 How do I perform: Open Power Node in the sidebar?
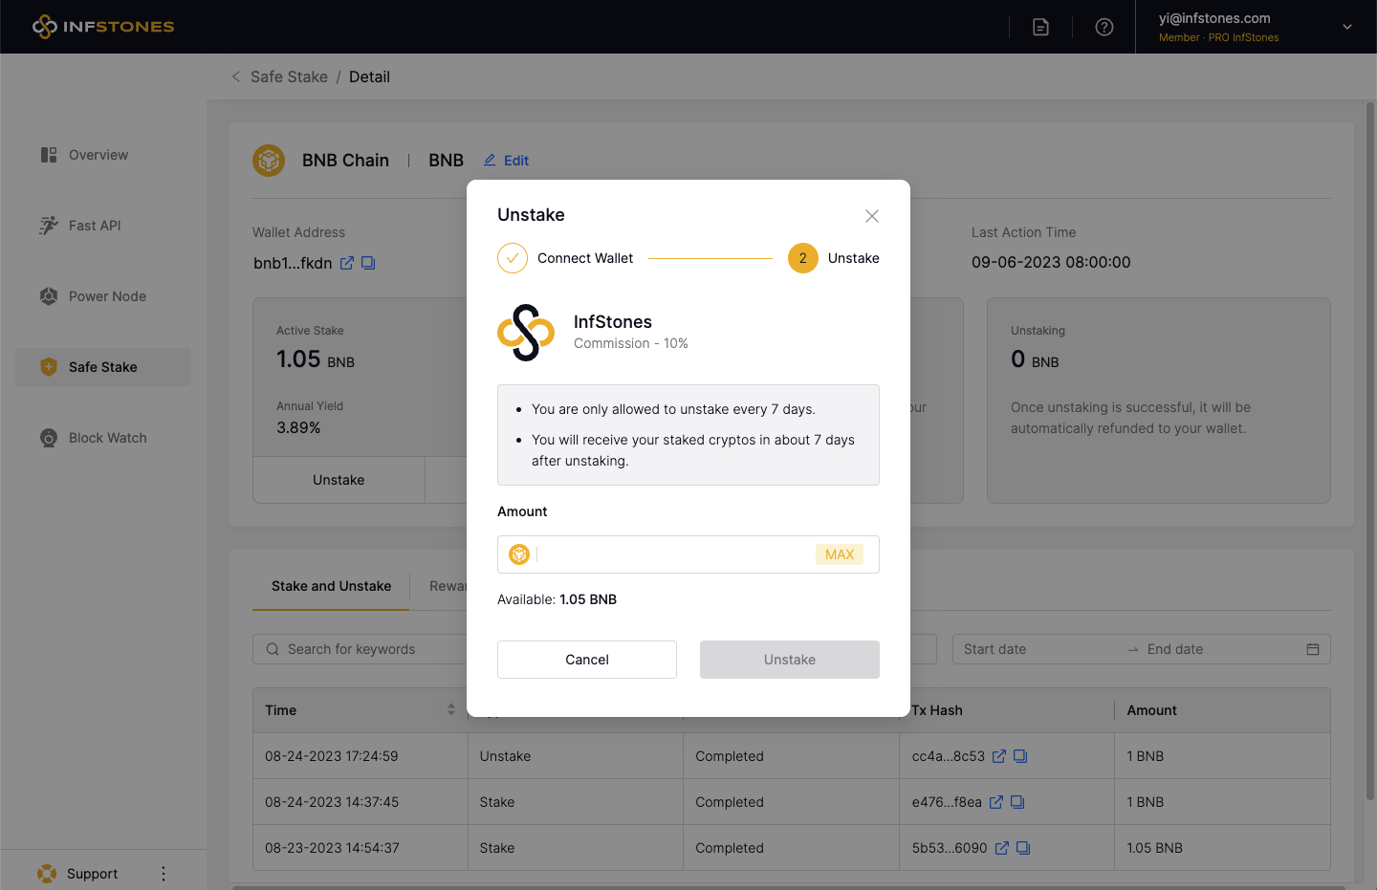103,296
